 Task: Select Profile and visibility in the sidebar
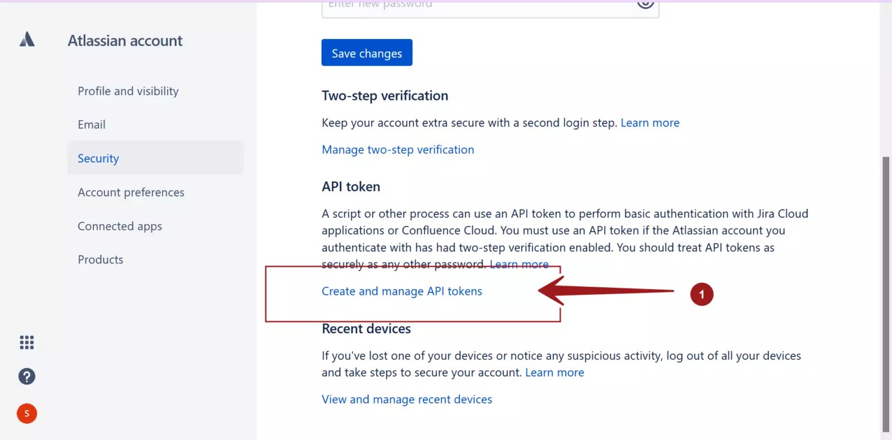click(x=128, y=91)
